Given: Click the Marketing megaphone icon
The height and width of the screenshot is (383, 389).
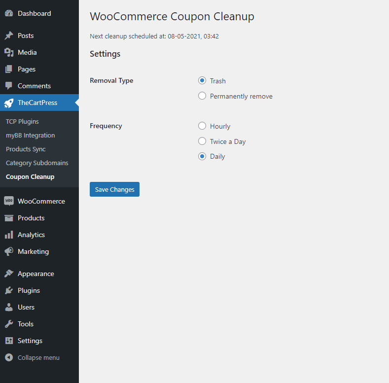Looking at the screenshot, I should [x=9, y=251].
